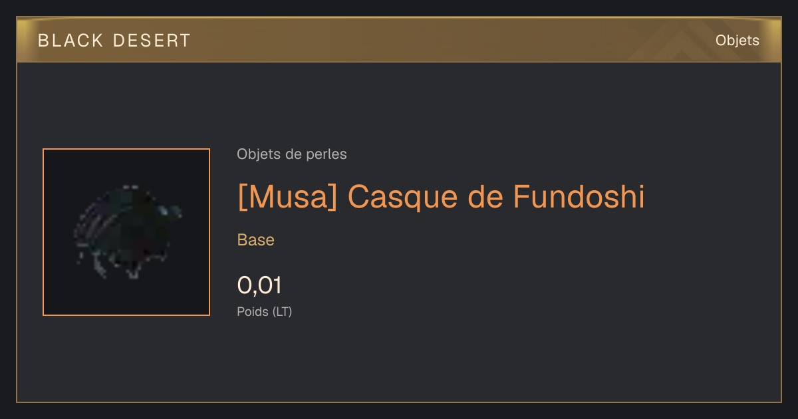Select the 0,01 weight value
Screen dimensions: 798x419
(259, 285)
